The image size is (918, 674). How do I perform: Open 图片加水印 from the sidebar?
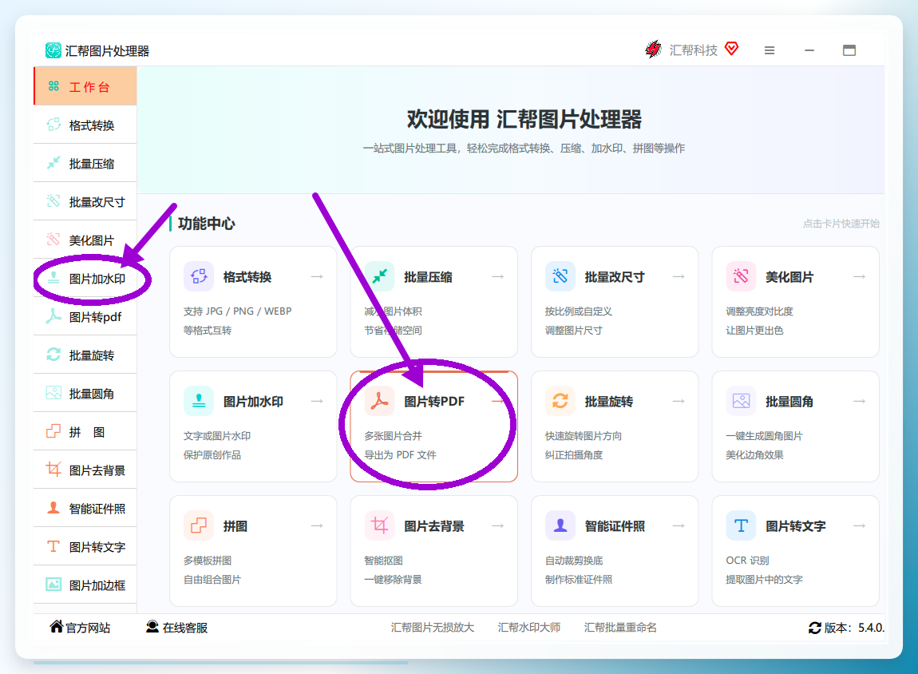tap(85, 278)
